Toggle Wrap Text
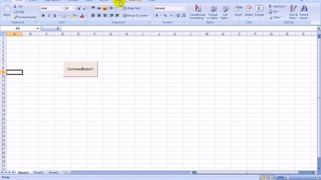The width and height of the screenshot is (321, 180). (131, 8)
